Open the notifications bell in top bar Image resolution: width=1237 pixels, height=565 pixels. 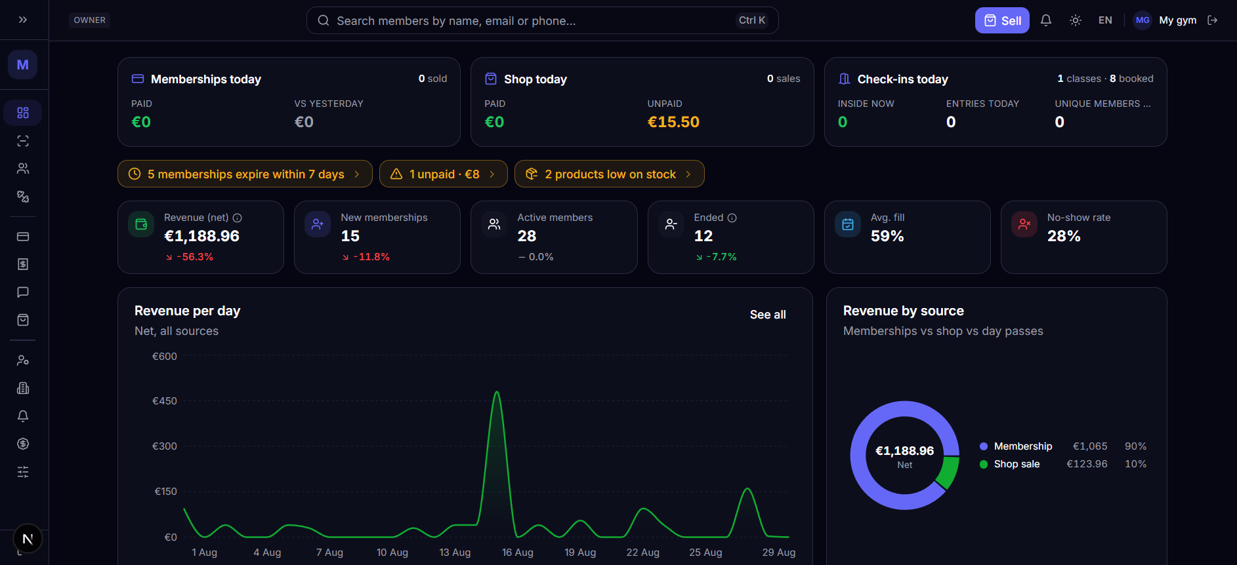pos(1046,20)
